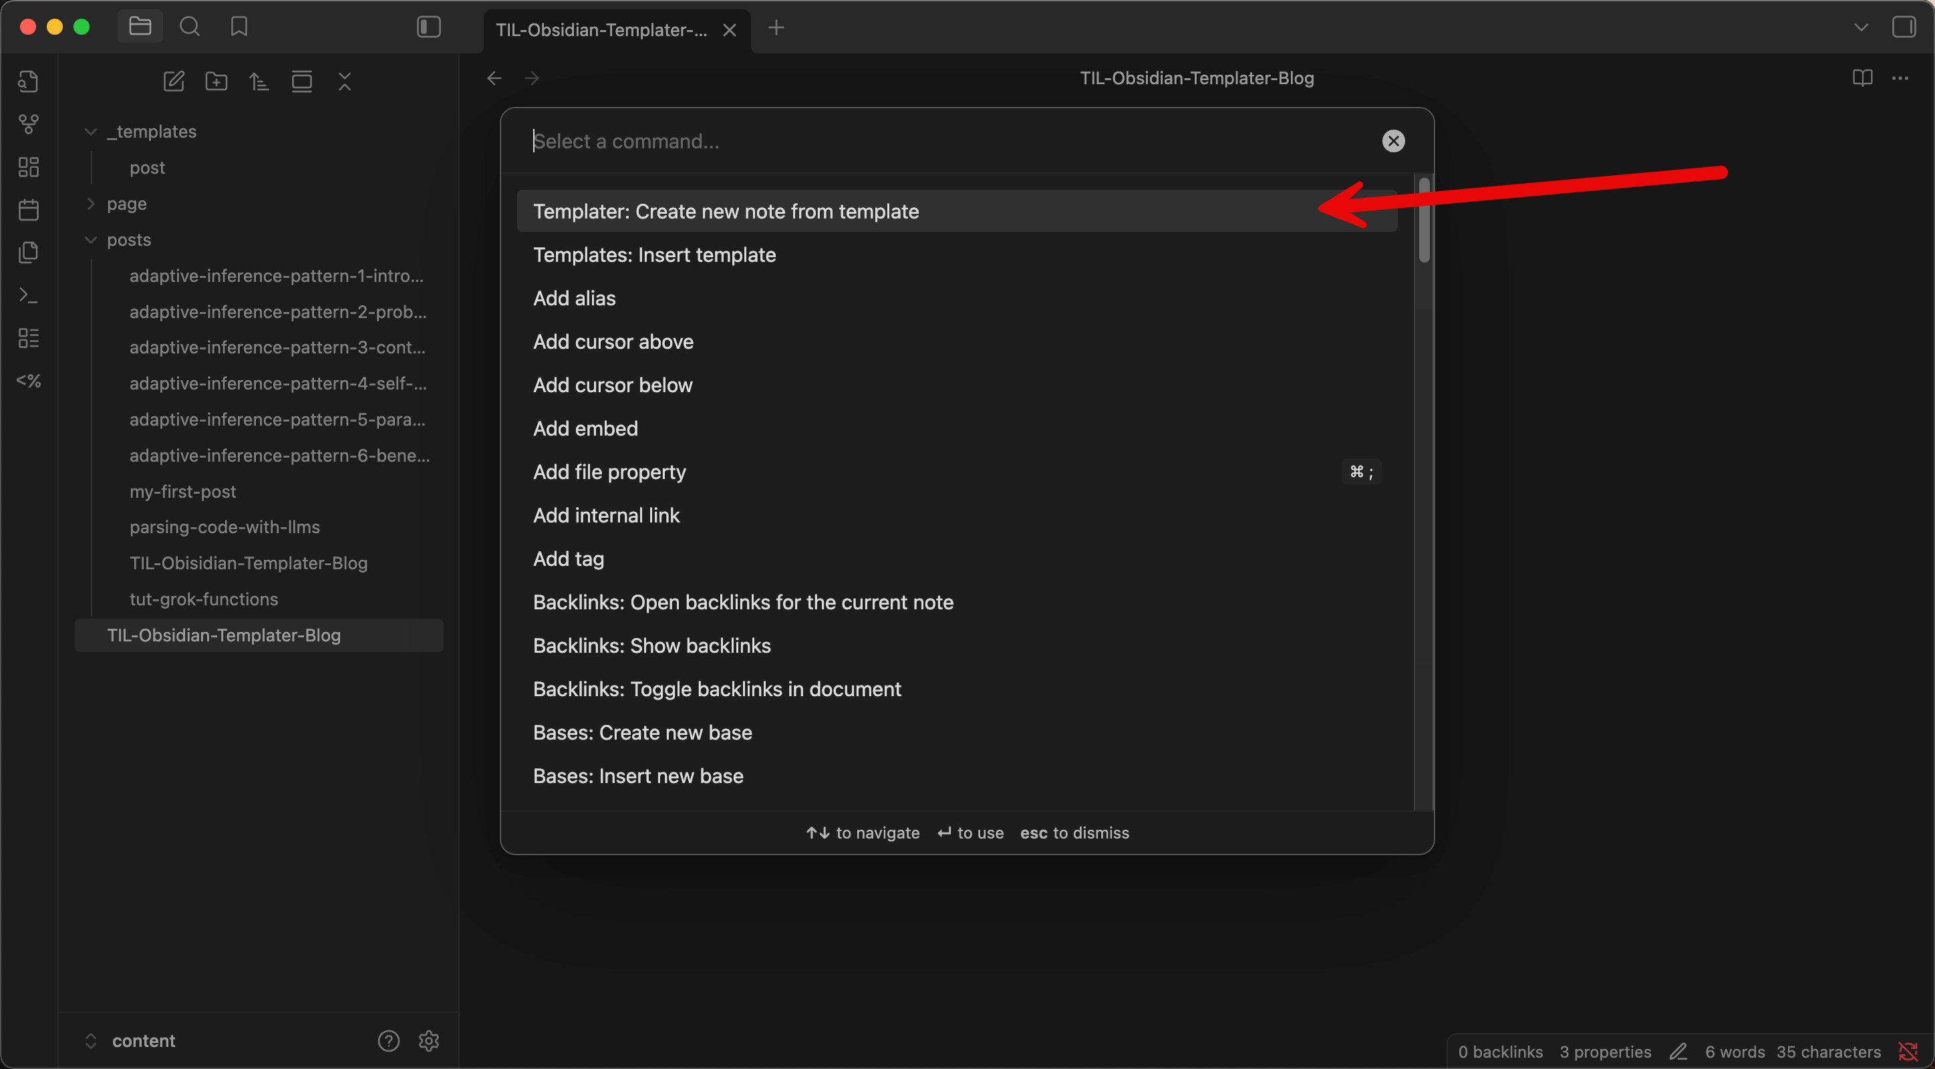The width and height of the screenshot is (1935, 1069).
Task: Toggle the left sidebar visibility
Action: click(428, 27)
